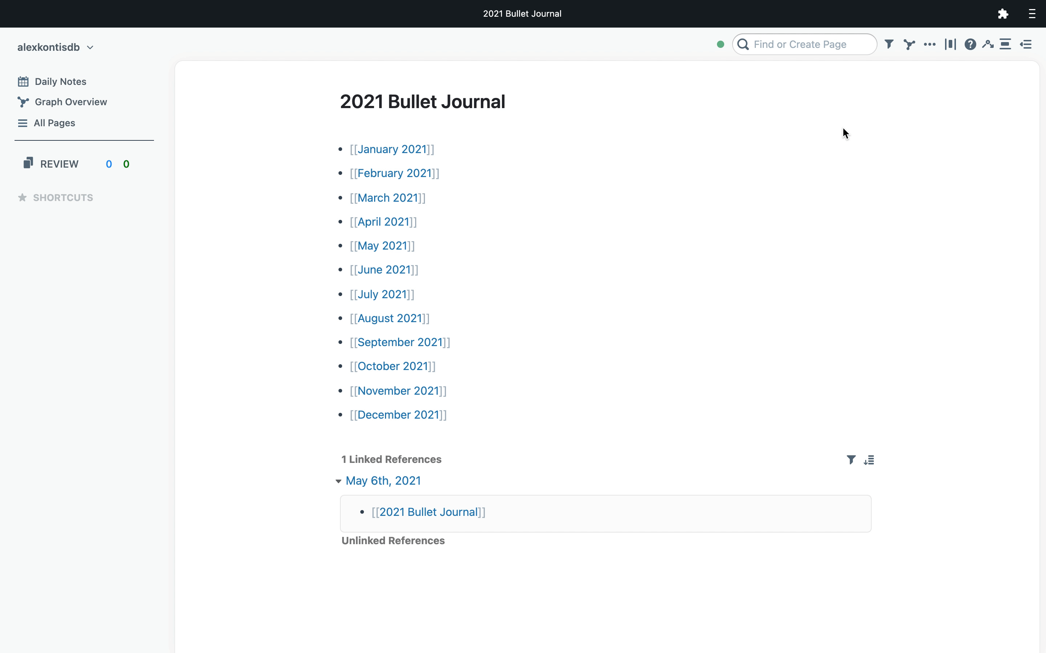Click the green review count 0
1046x653 pixels.
126,164
